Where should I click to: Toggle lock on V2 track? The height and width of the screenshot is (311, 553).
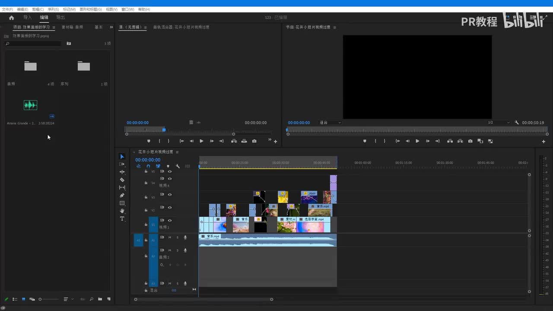[x=146, y=210]
